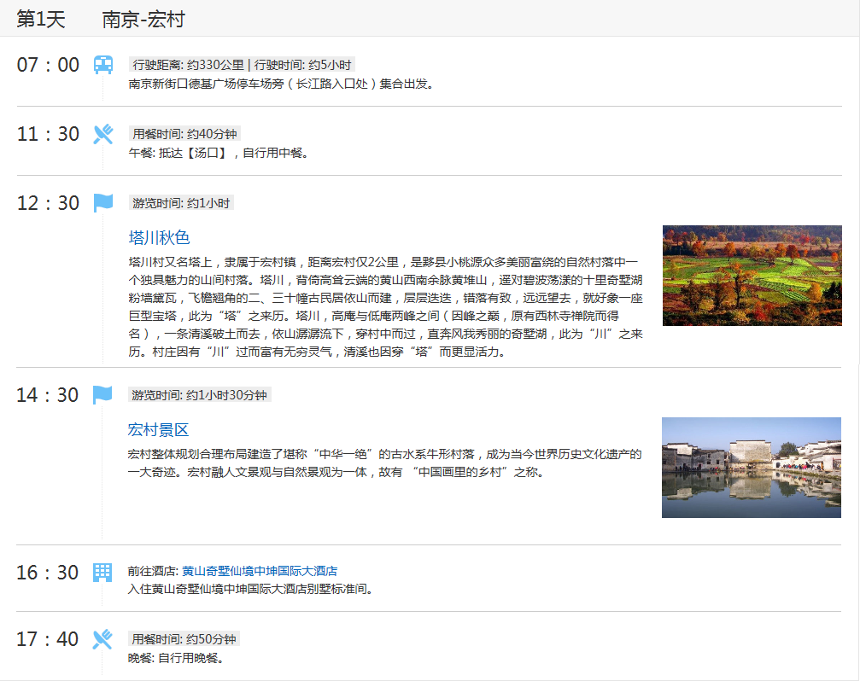Click the 第1天 day header
Screen dimensions: 866x681
click(x=41, y=20)
